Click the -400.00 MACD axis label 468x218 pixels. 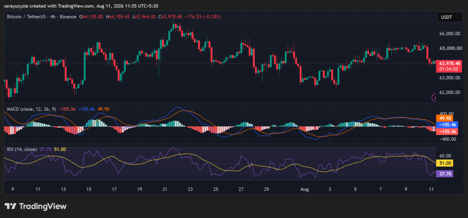(x=447, y=139)
